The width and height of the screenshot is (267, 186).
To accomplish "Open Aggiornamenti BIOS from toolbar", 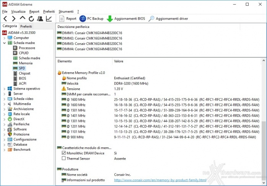I will (126, 19).
